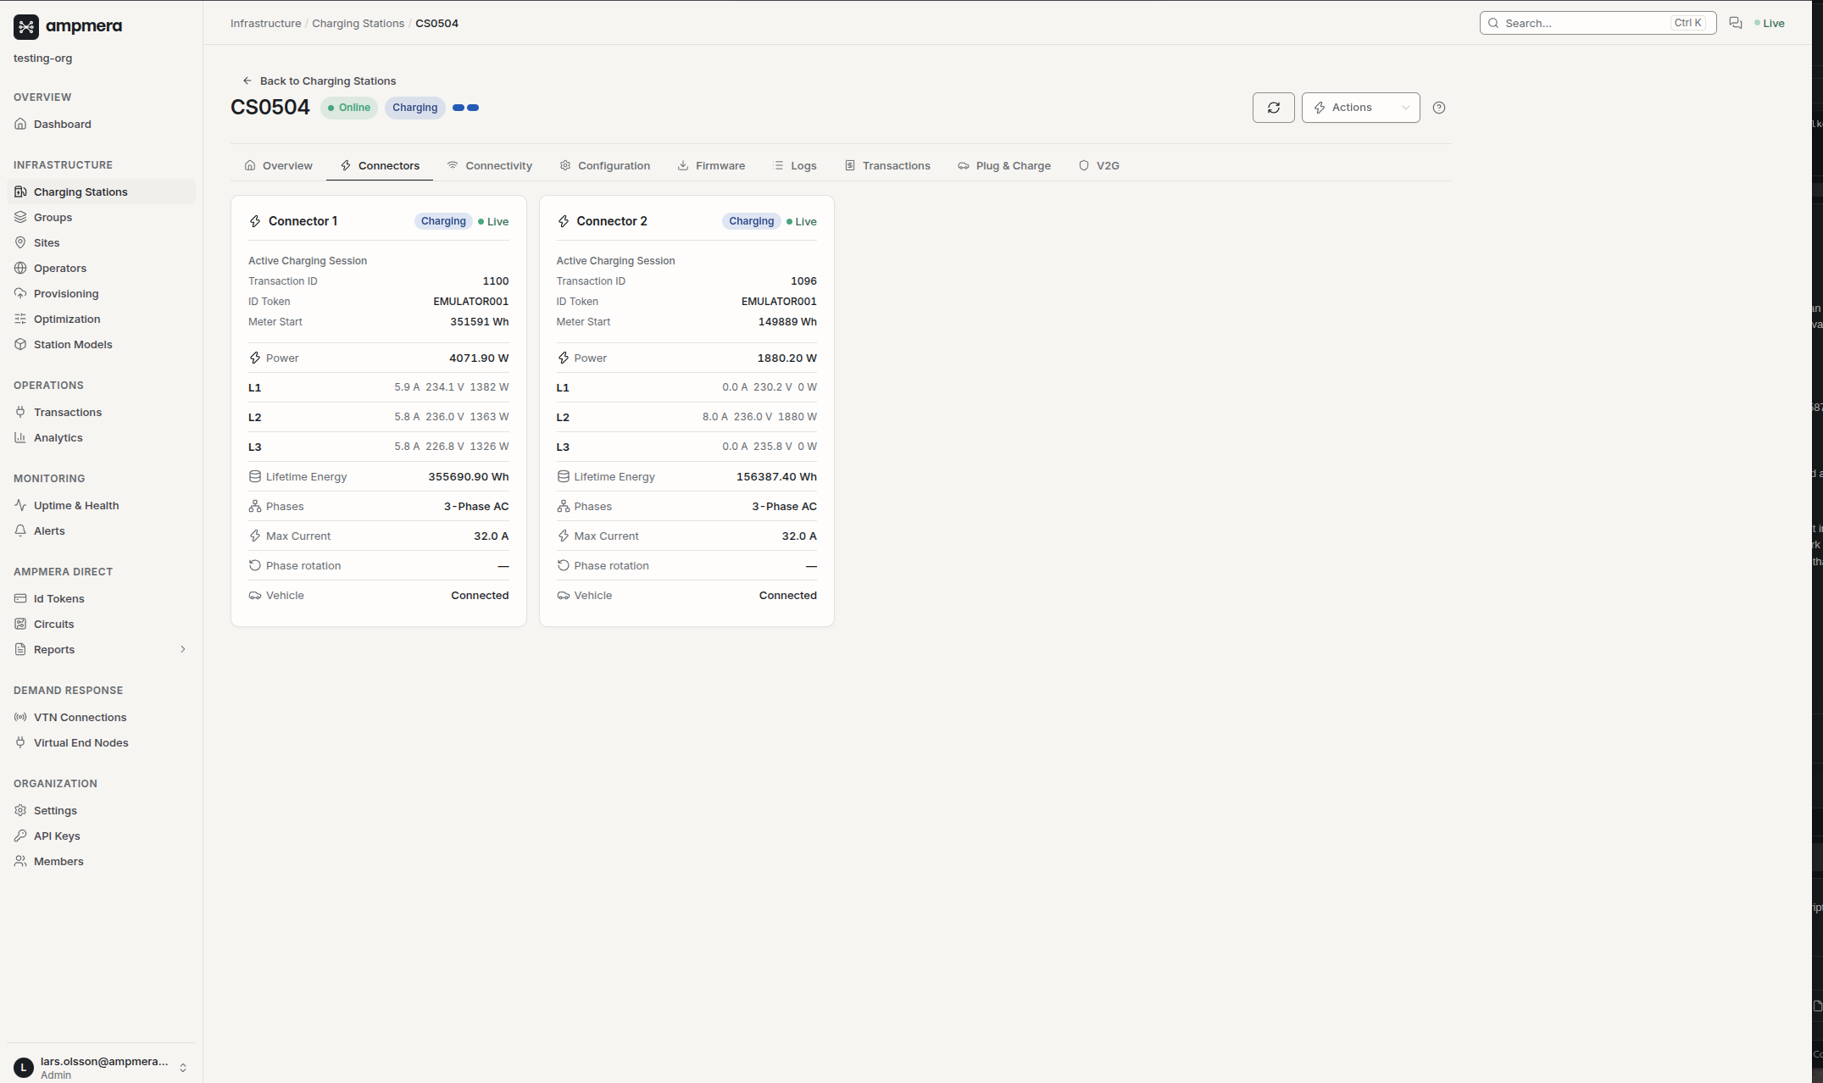Switch to the Overview tab
This screenshot has height=1083, width=1823.
pos(278,165)
